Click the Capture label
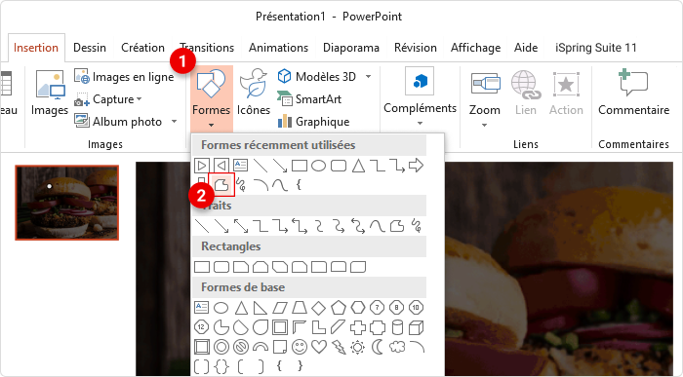683x377 pixels. [113, 99]
